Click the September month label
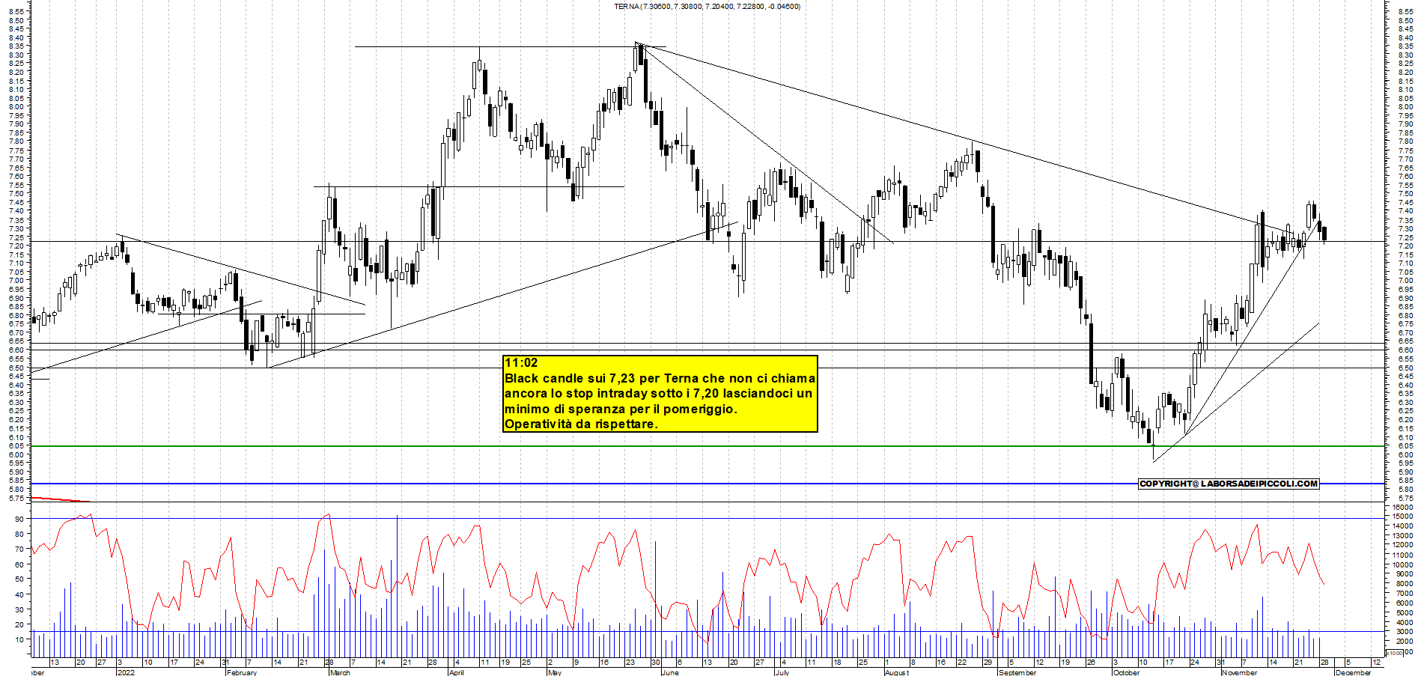 [x=1017, y=672]
